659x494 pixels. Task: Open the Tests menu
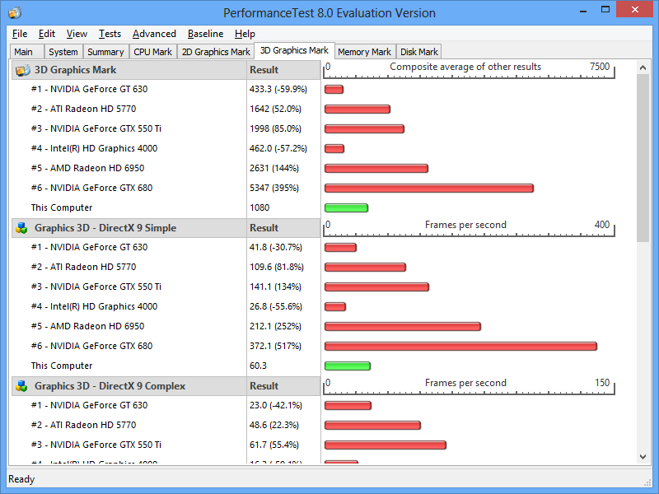point(110,34)
